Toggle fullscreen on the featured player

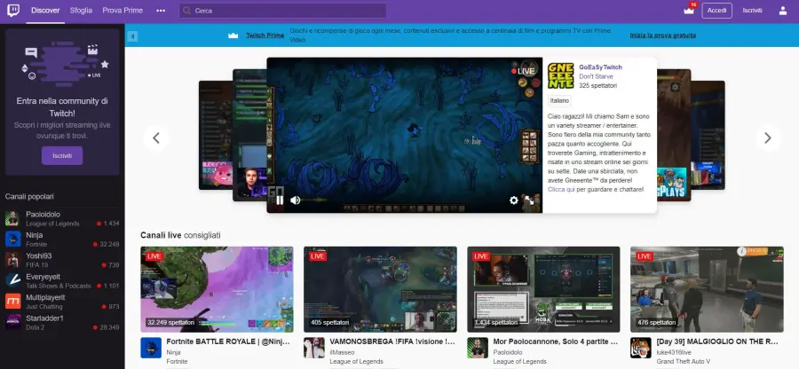point(529,200)
